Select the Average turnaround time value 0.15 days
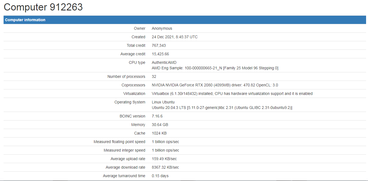 (x=160, y=176)
